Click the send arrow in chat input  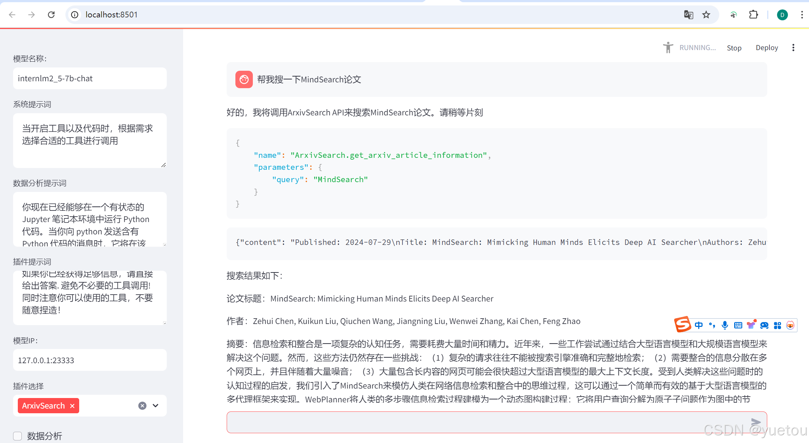click(756, 422)
